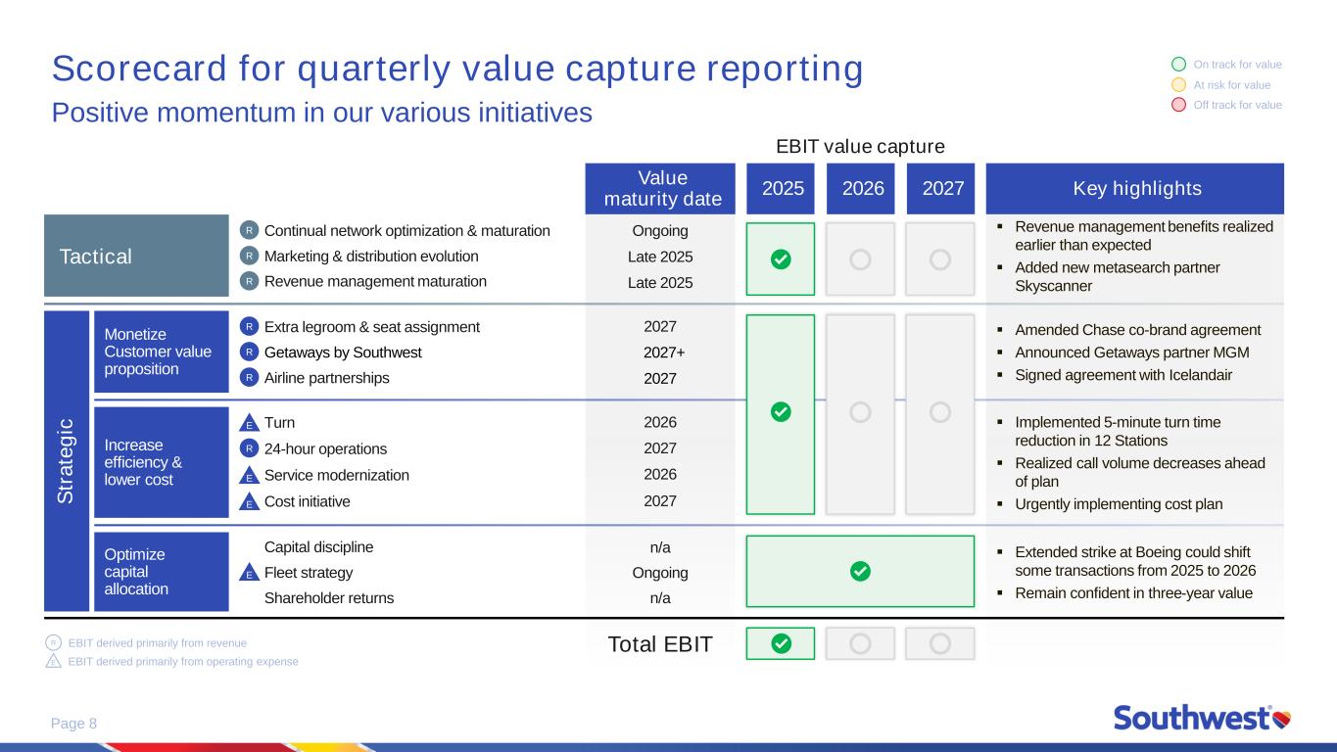Click the Key highlights header
This screenshot has width=1337, height=752.
[1134, 188]
